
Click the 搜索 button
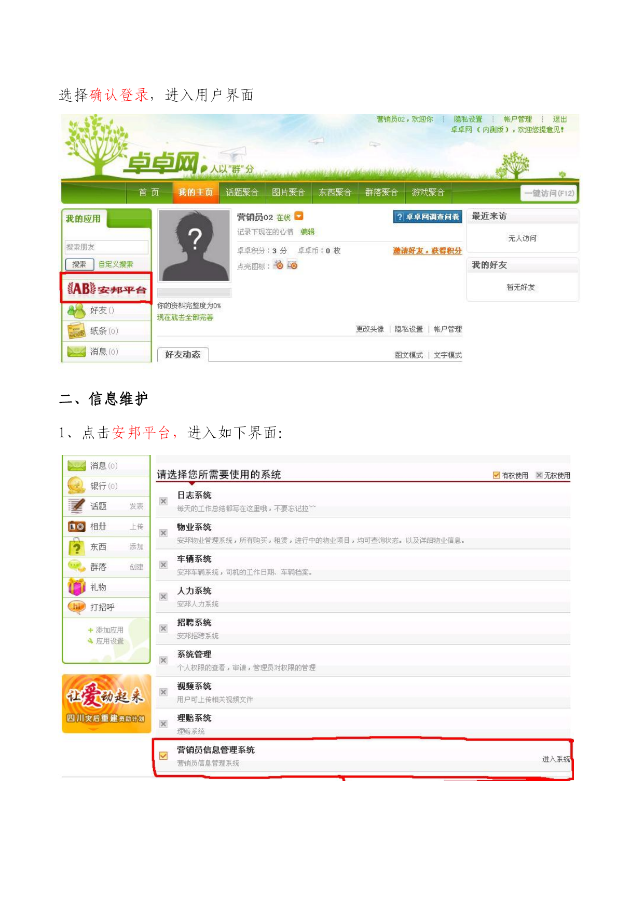tap(79, 264)
